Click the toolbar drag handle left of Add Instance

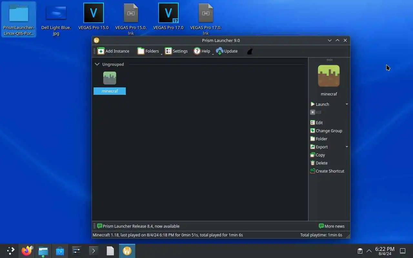coord(95,51)
